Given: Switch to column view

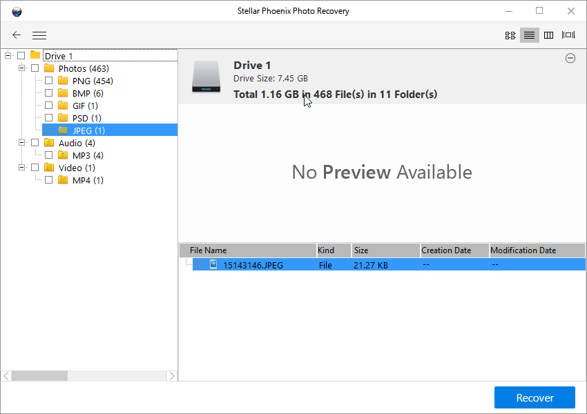Looking at the screenshot, I should click(549, 35).
